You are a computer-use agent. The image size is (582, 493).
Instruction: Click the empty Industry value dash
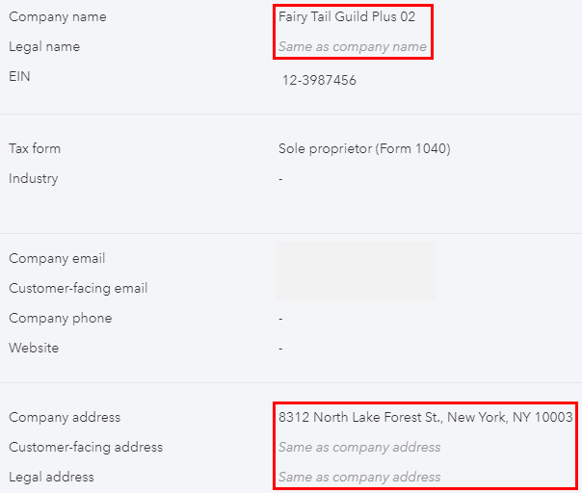(x=280, y=179)
